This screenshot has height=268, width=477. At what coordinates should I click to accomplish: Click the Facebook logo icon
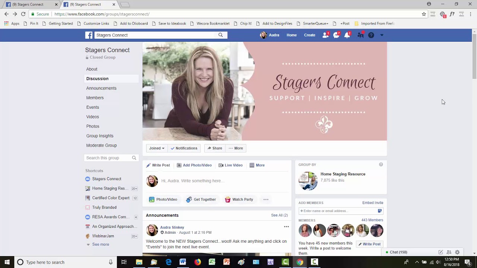[89, 35]
